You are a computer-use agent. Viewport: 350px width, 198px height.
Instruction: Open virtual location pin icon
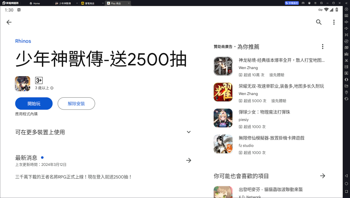coord(347,92)
